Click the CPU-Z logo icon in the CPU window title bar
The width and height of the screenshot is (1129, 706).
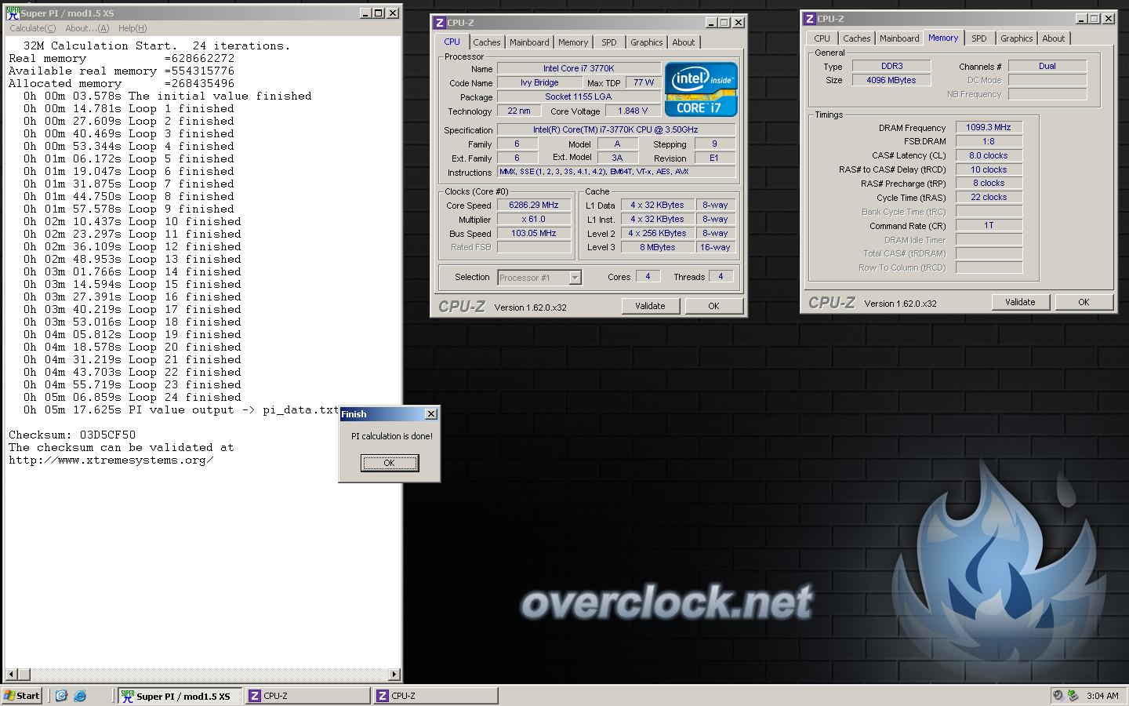pyautogui.click(x=440, y=23)
